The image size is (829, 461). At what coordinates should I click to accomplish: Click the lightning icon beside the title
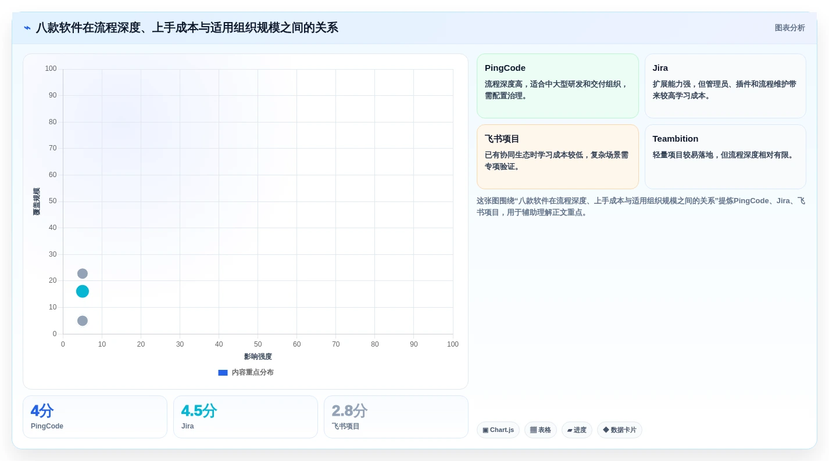(x=27, y=28)
